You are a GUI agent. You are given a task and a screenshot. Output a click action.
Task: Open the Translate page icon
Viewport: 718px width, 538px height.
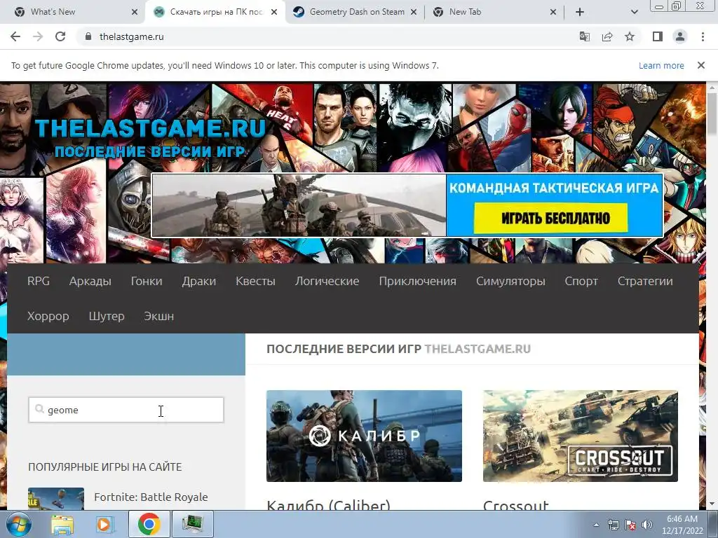pyautogui.click(x=584, y=36)
